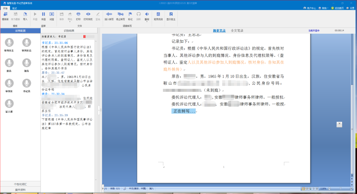Toggle the 插入 insert mode indicator
The image size is (357, 194).
[x=151, y=188]
